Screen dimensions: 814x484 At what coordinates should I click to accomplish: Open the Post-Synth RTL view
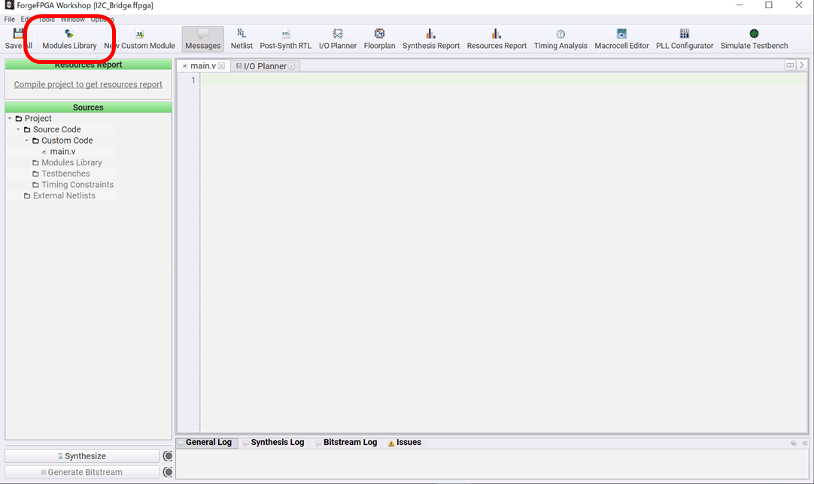[285, 39]
